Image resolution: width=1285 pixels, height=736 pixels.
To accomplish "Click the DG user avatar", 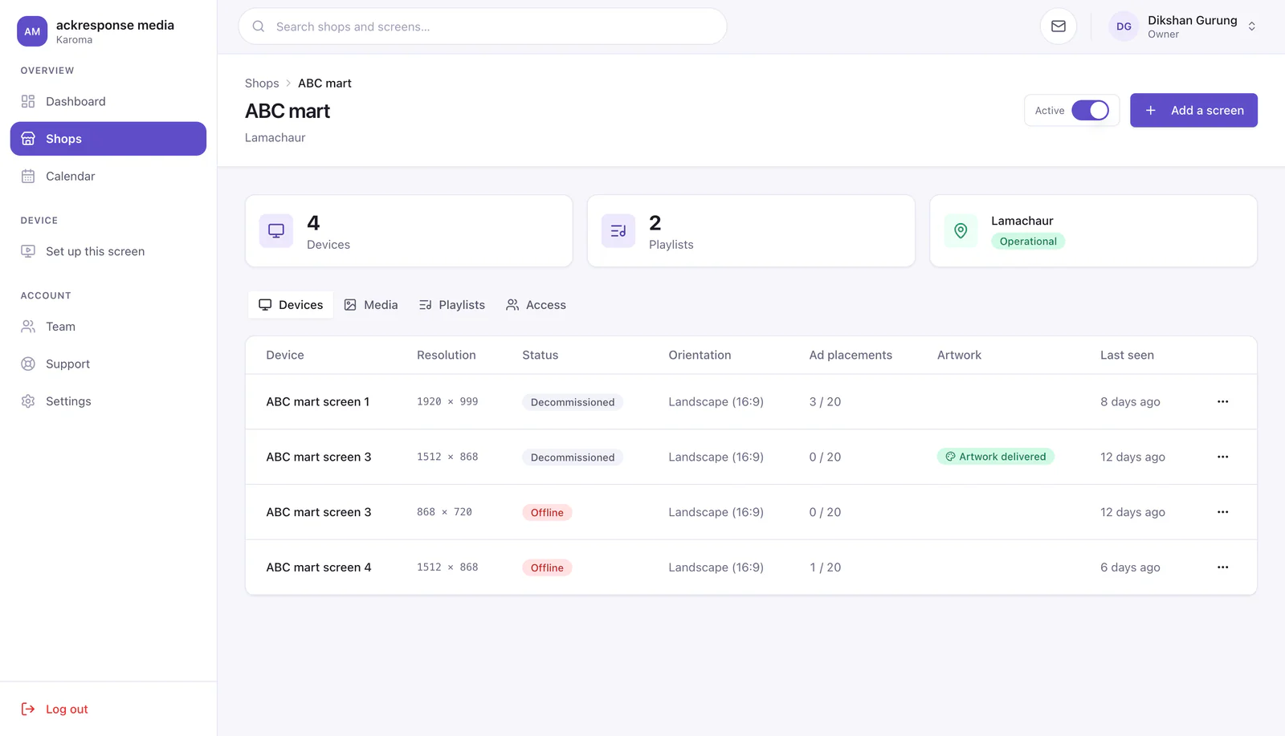I will [x=1124, y=26].
